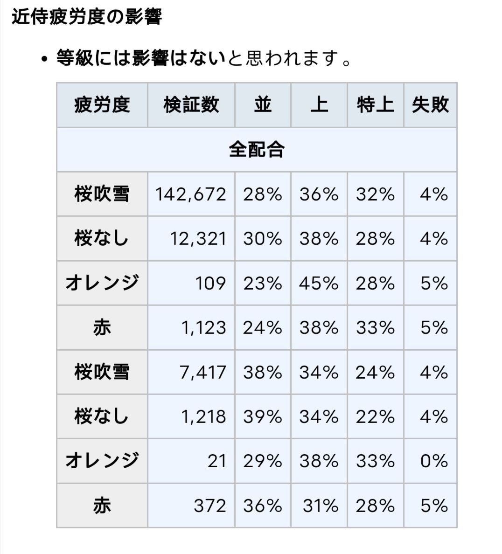The height and width of the screenshot is (554, 502).
Task: Click the 31% cell in the table
Action: [x=321, y=506]
